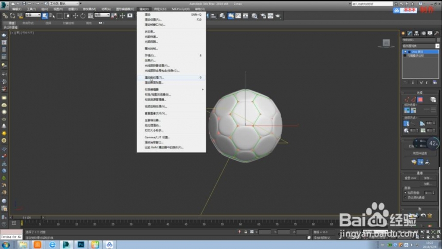The image size is (442, 249).
Task: Select Edge sub-object mode icon
Action: [x=413, y=99]
